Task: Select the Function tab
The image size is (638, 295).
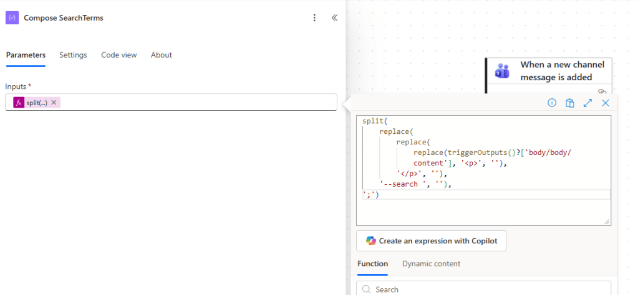Action: pos(372,264)
